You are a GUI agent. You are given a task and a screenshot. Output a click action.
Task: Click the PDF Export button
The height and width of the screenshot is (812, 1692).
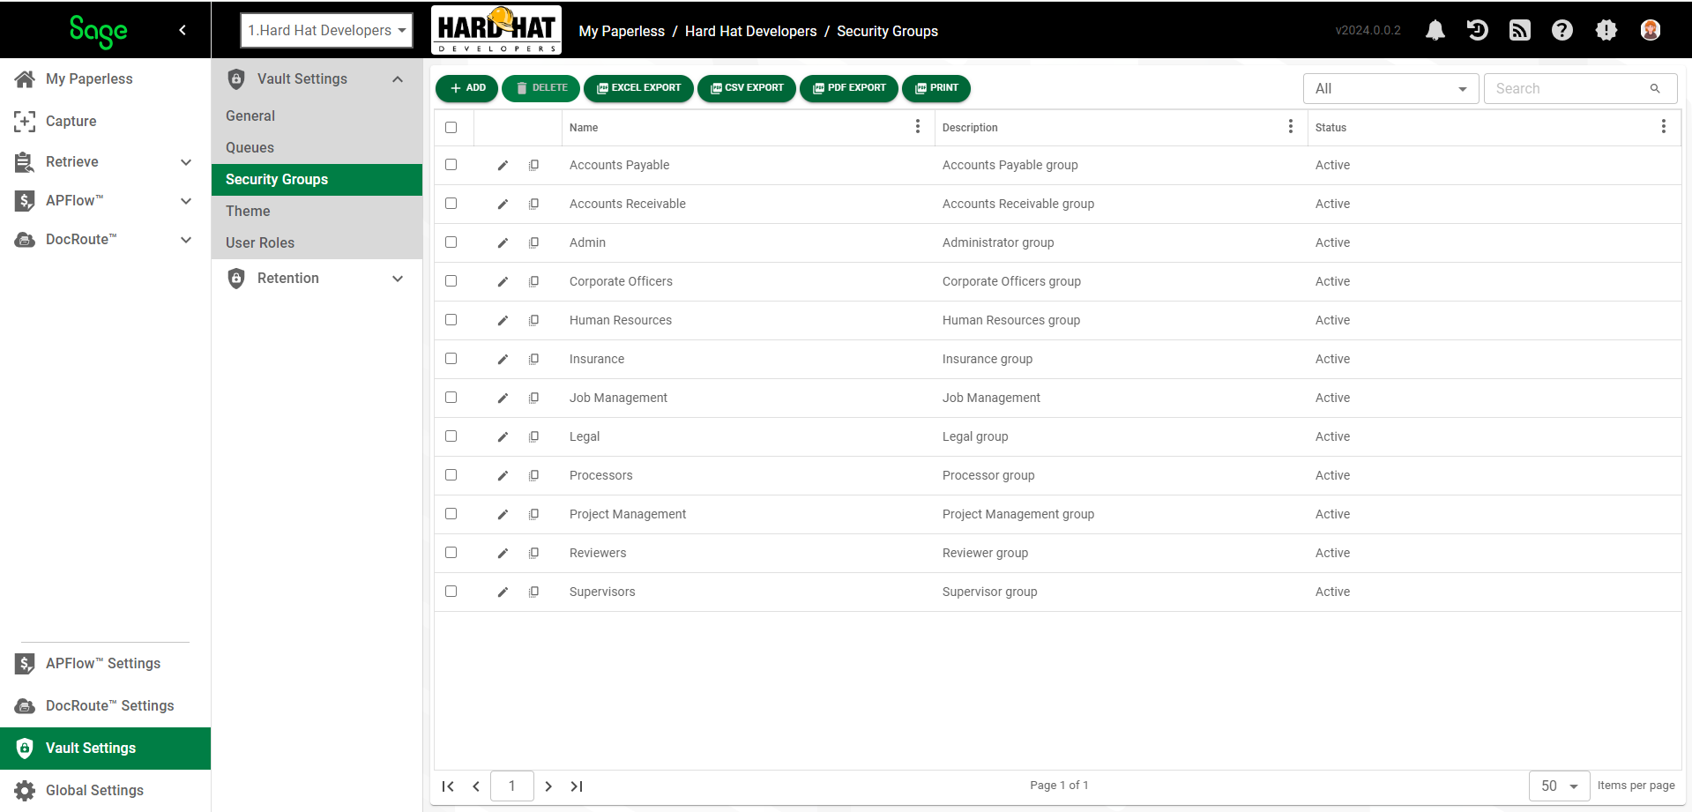point(849,88)
